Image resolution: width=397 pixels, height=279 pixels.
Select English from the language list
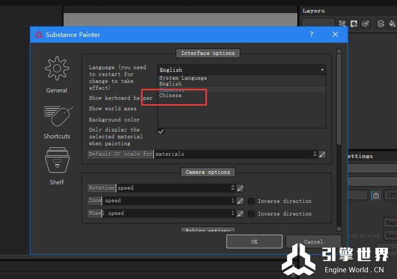[x=241, y=84]
